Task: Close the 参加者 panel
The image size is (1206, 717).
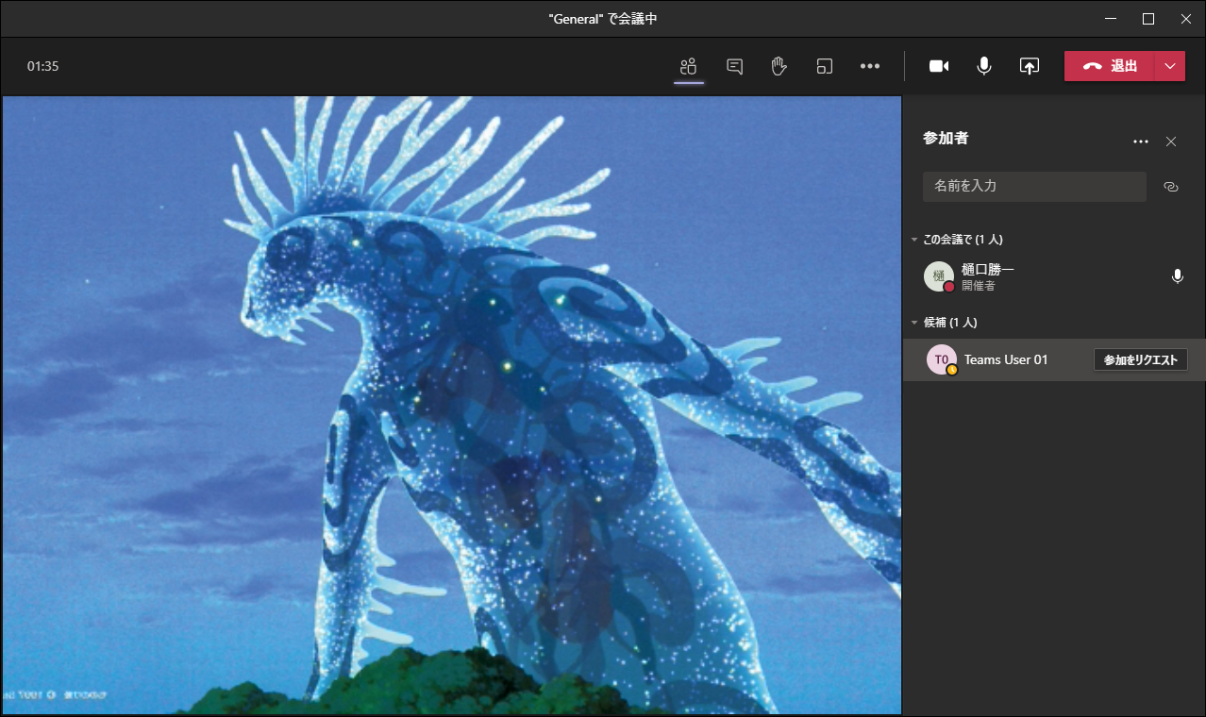Action: pos(1171,142)
